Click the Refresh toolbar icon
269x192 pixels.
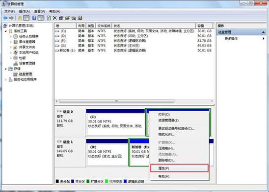click(x=49, y=18)
